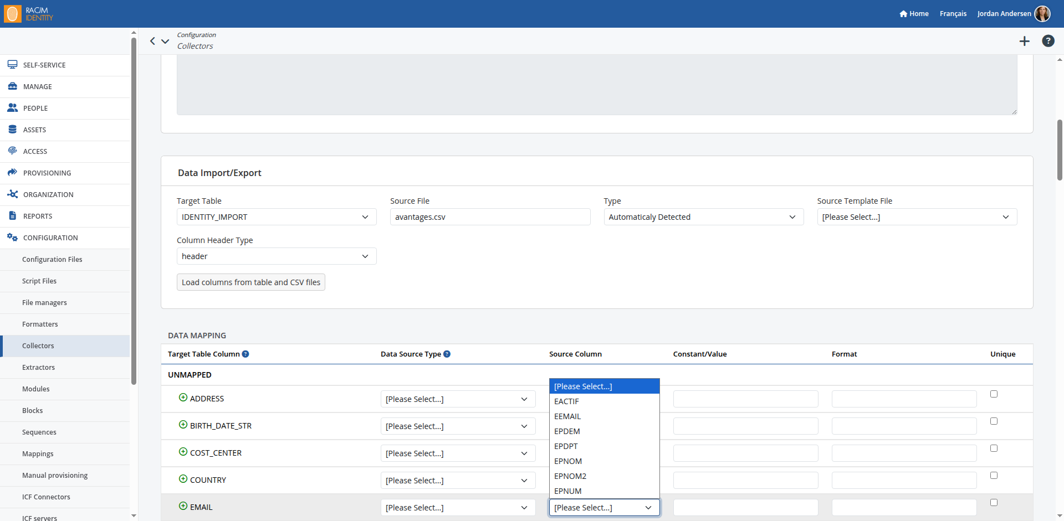Open Data Source Type dropdown for ADDRESS

click(x=458, y=399)
